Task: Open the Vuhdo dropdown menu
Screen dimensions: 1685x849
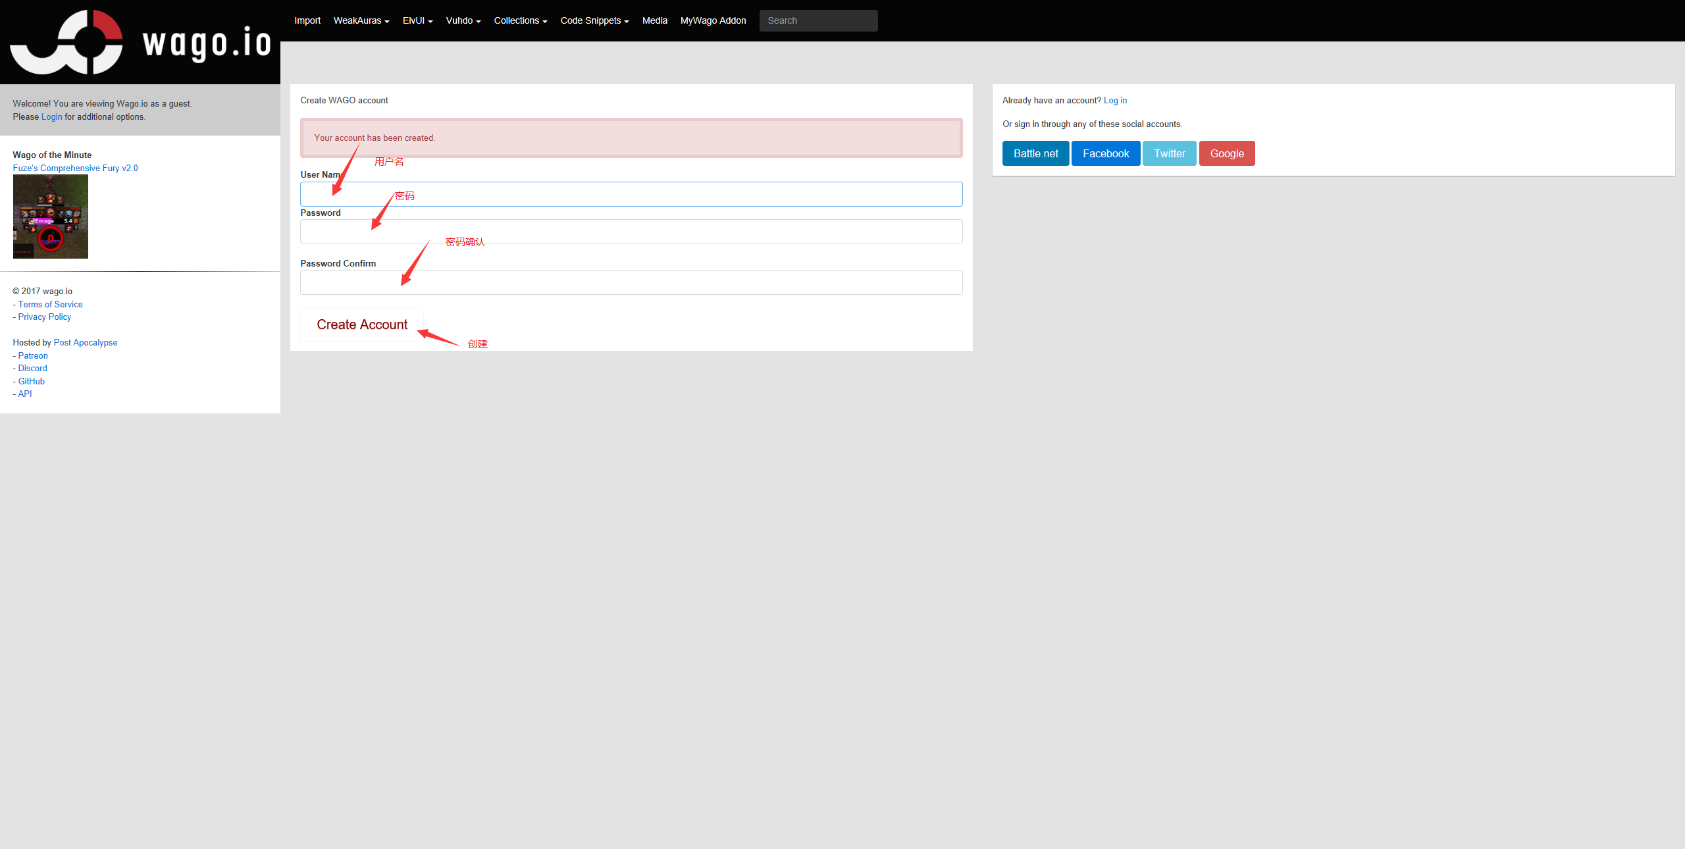Action: pyautogui.click(x=463, y=20)
